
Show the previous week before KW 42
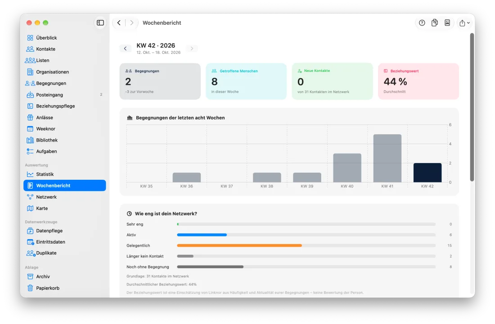click(x=126, y=49)
